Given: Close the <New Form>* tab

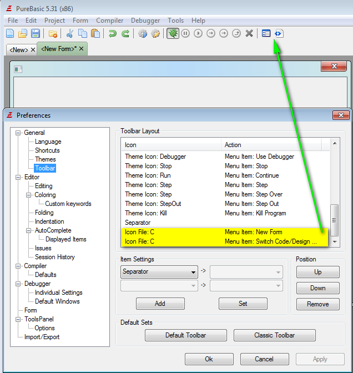Looking at the screenshot, I should coord(82,49).
